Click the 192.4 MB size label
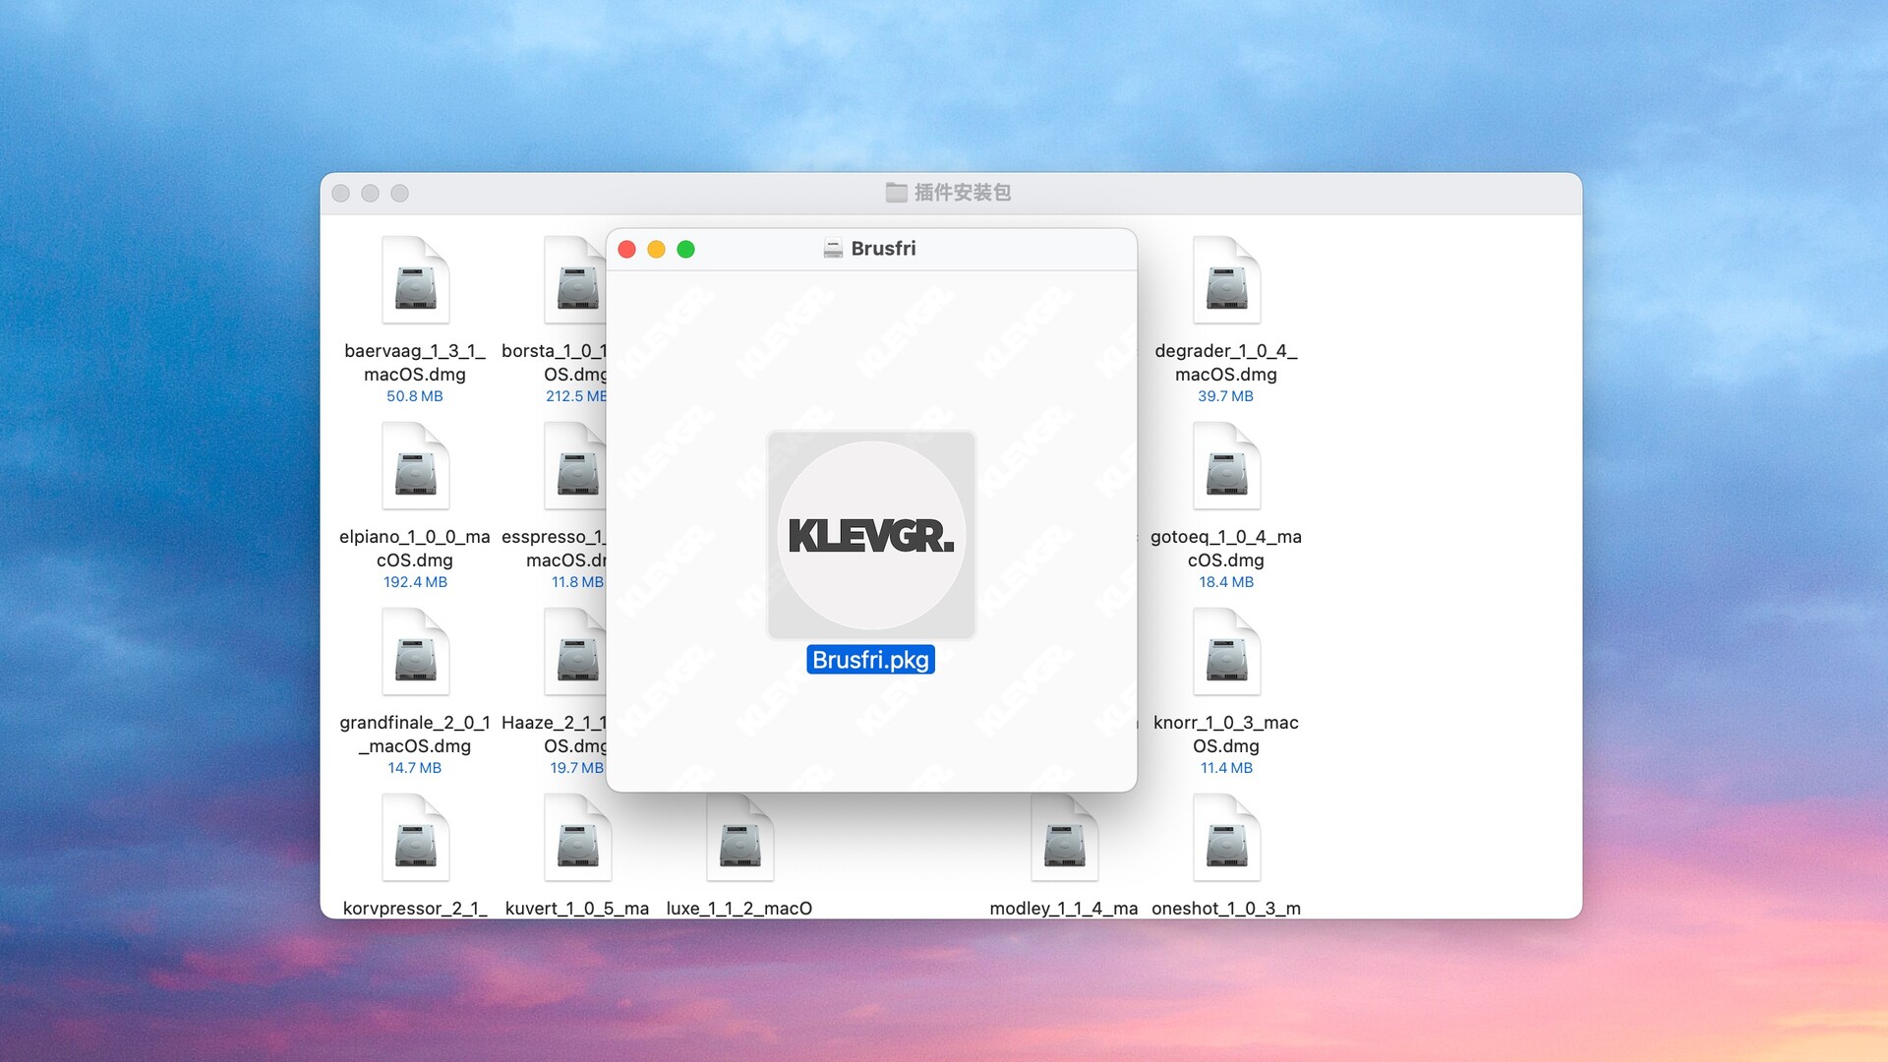The width and height of the screenshot is (1888, 1062). pos(415,582)
